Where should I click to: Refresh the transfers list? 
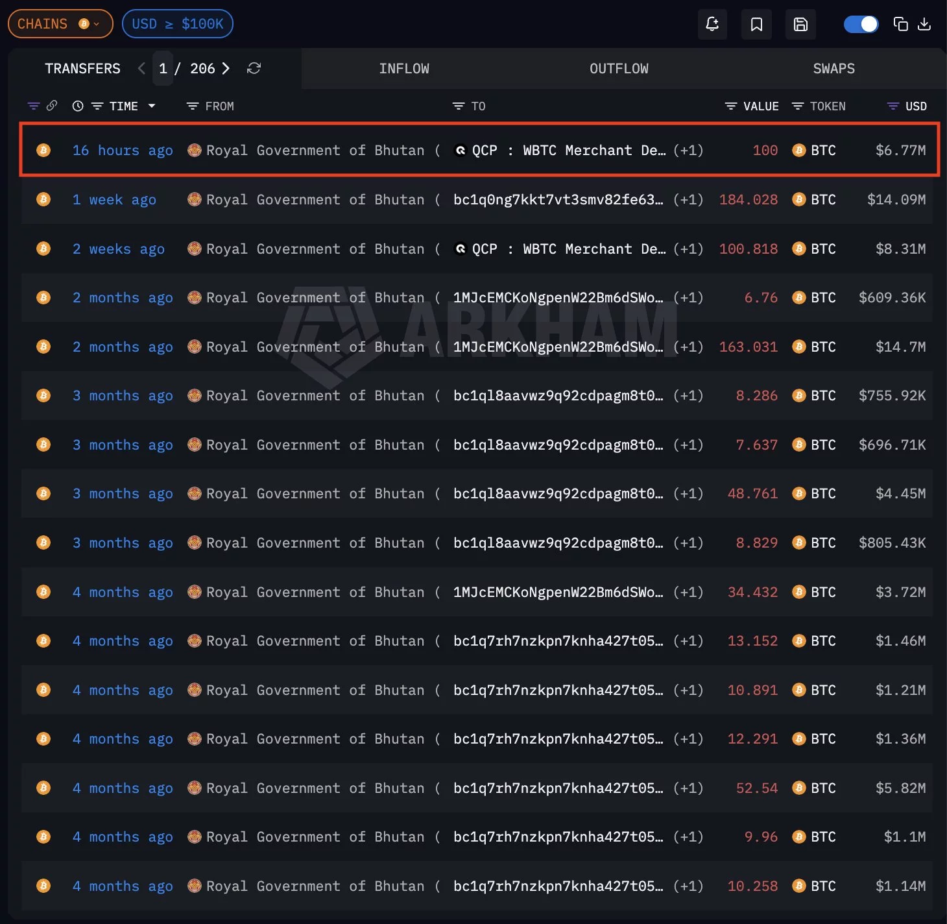254,68
